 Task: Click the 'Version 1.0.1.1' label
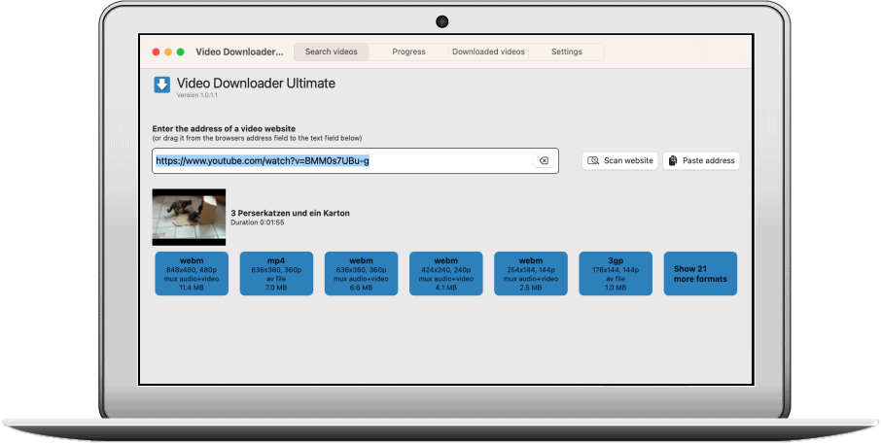(x=196, y=95)
